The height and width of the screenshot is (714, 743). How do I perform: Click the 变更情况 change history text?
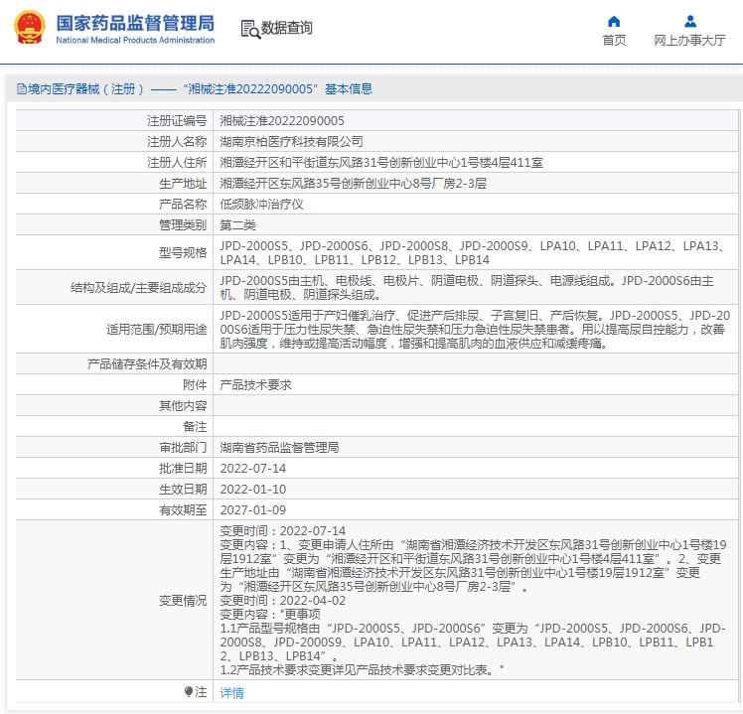point(473,600)
